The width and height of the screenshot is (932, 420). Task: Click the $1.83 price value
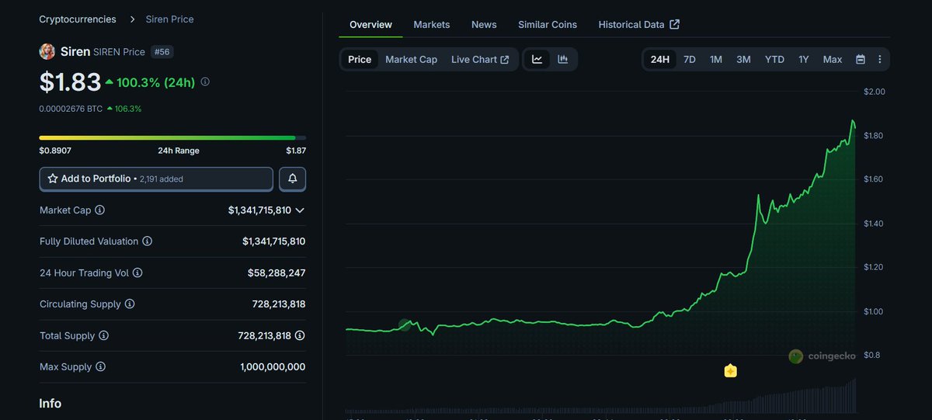(x=70, y=82)
